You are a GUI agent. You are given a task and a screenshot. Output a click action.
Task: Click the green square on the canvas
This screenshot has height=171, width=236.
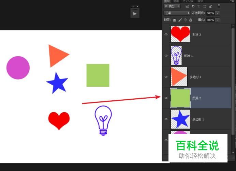[x=98, y=75]
